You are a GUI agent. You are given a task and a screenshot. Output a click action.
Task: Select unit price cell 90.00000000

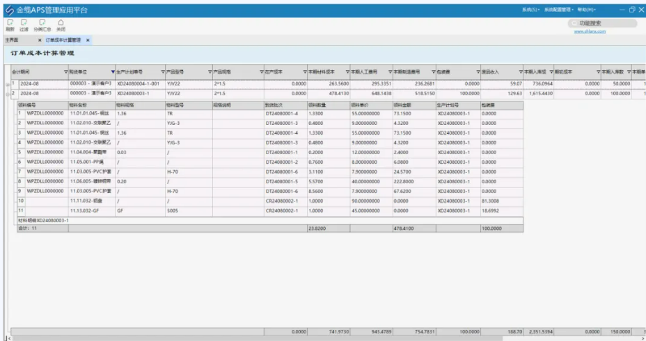[x=371, y=201]
